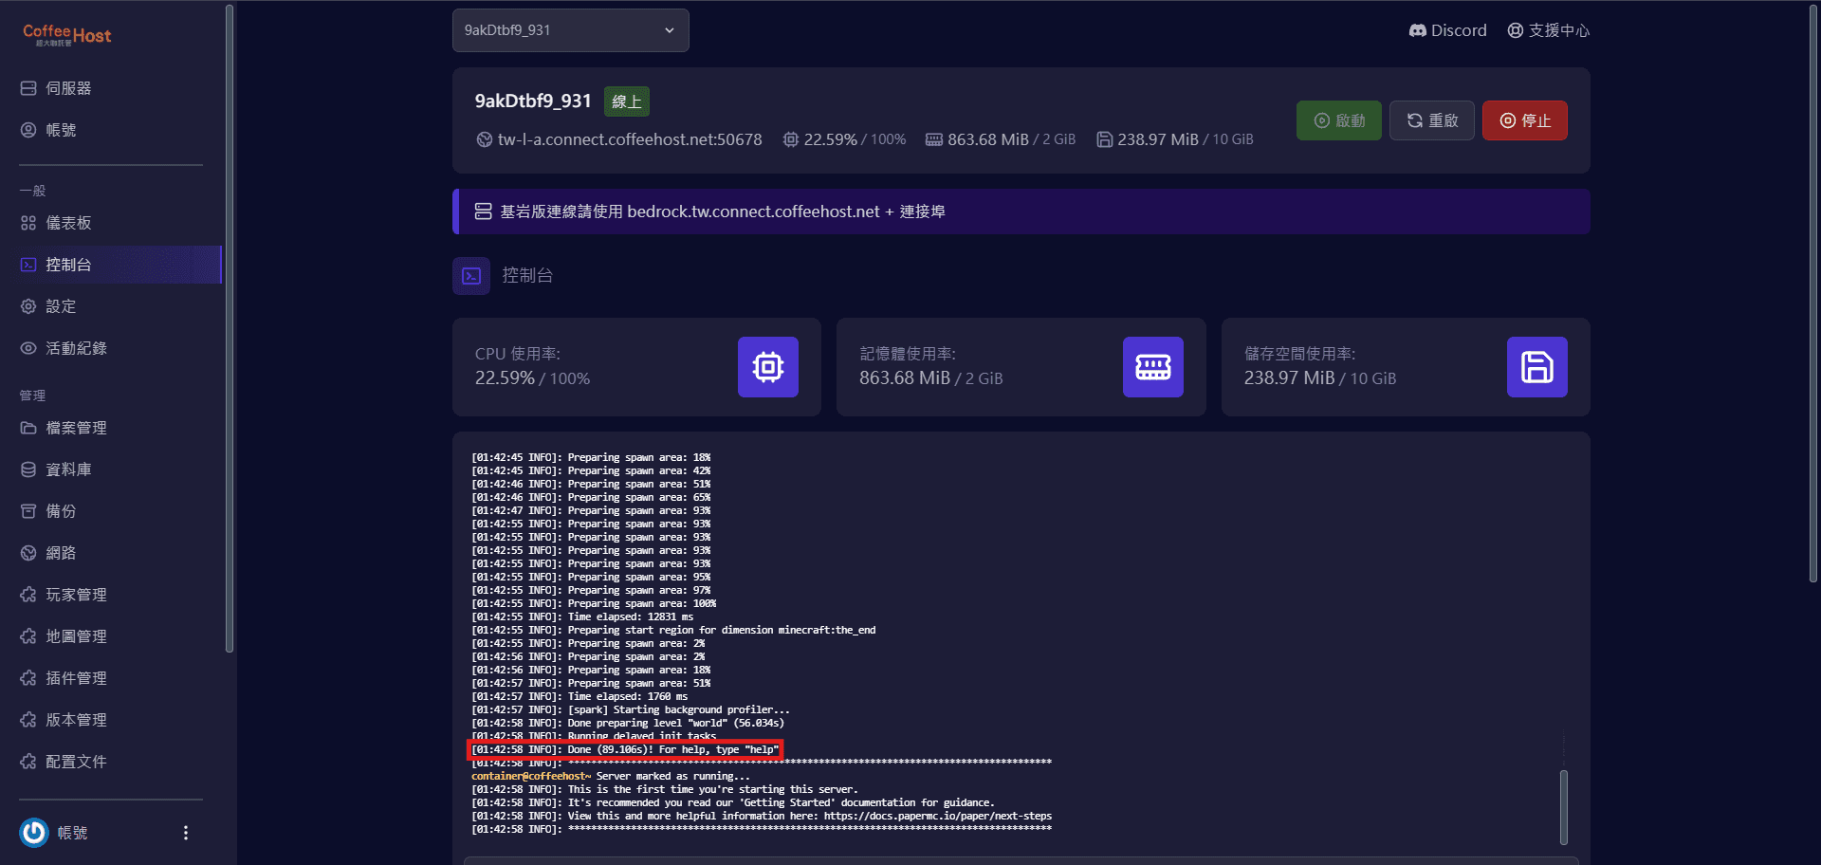Click the CPU 使用率 22.59% value
This screenshot has height=865, width=1821.
(x=505, y=378)
